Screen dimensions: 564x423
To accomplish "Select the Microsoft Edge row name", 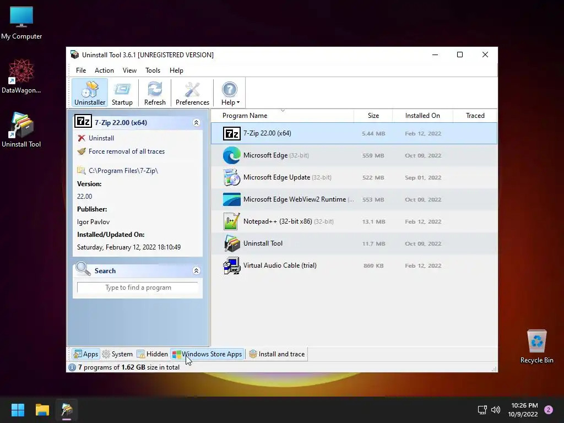I will coord(265,155).
